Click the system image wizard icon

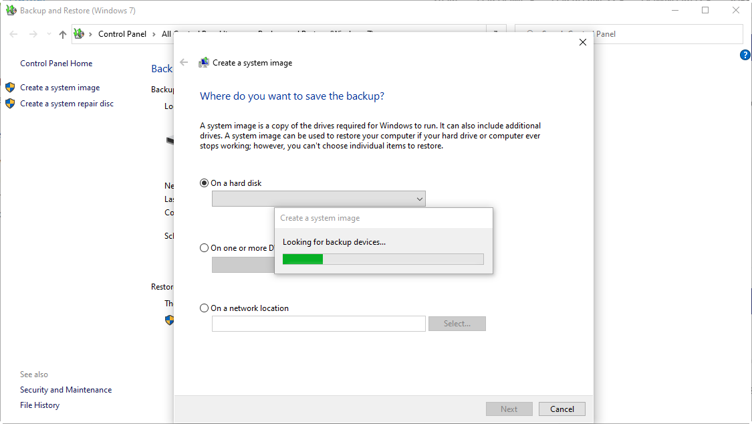coord(204,62)
